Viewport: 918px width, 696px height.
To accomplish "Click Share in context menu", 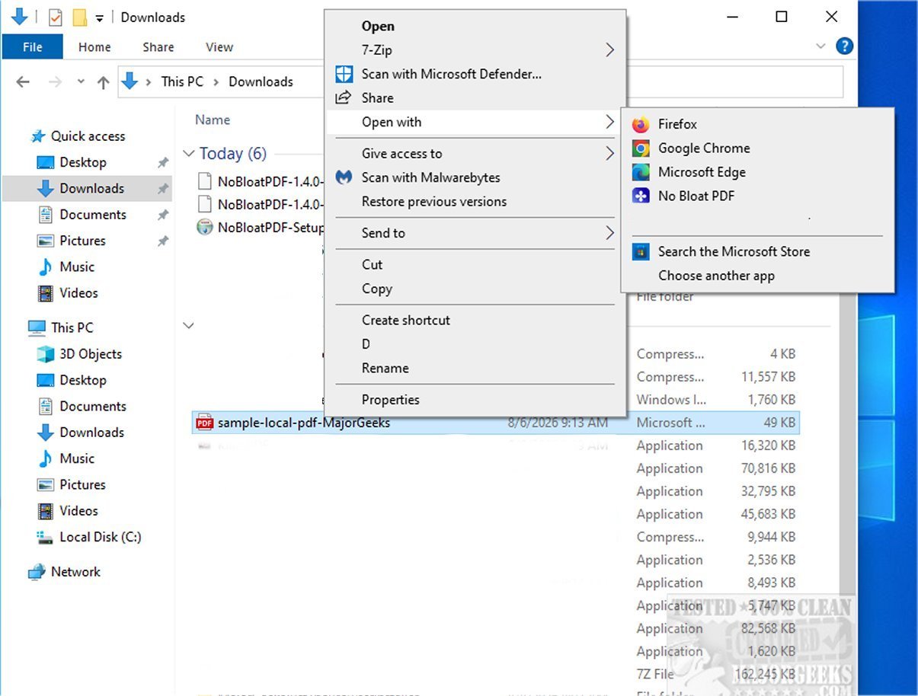I will 377,97.
